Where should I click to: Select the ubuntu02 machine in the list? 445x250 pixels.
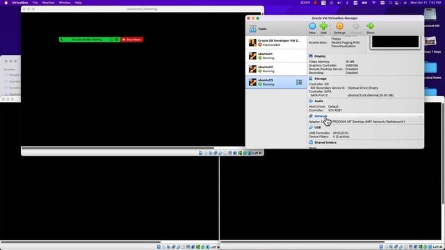276,69
